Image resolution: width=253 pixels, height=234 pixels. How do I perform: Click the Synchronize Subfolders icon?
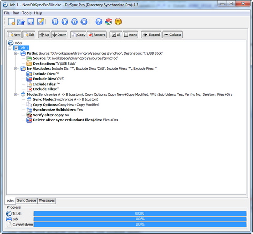(29, 110)
